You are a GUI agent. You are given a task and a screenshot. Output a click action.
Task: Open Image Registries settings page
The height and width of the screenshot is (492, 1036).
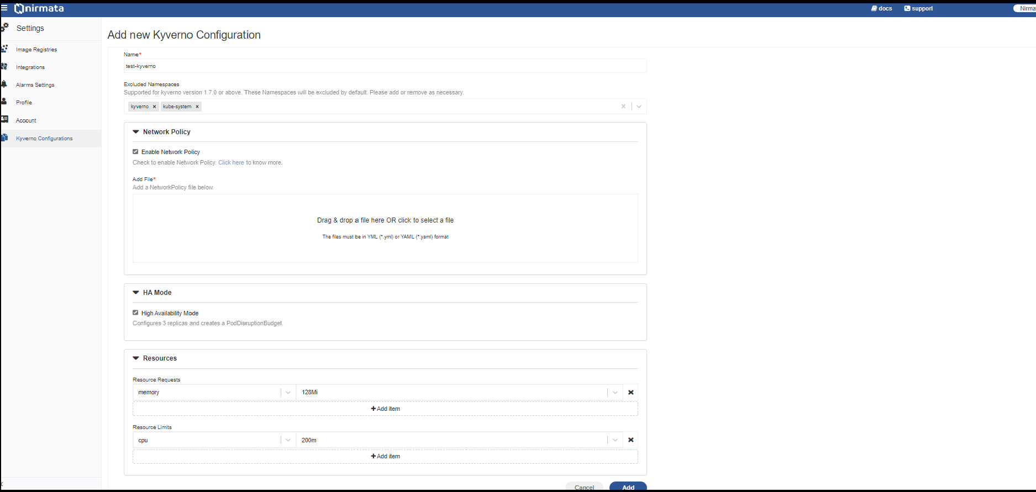tap(36, 50)
